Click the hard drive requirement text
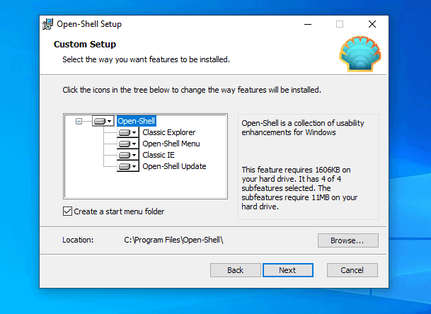431x314 pixels. [x=299, y=188]
